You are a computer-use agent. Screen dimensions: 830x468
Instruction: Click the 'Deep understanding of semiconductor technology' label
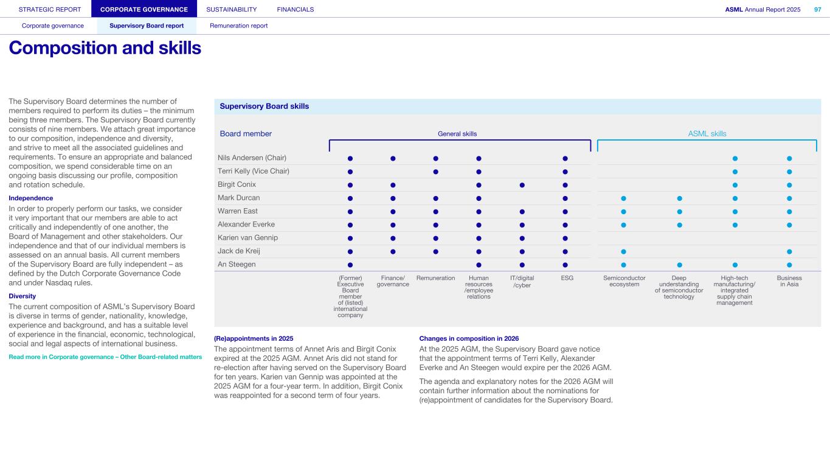(679, 287)
